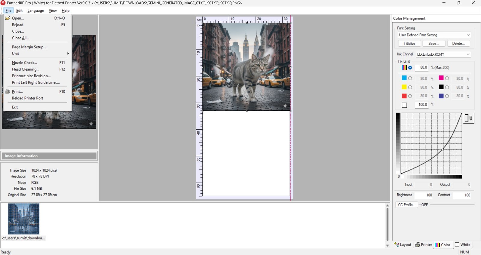Open the ICC Profile dialog button
481x255 pixels.
(x=406, y=205)
